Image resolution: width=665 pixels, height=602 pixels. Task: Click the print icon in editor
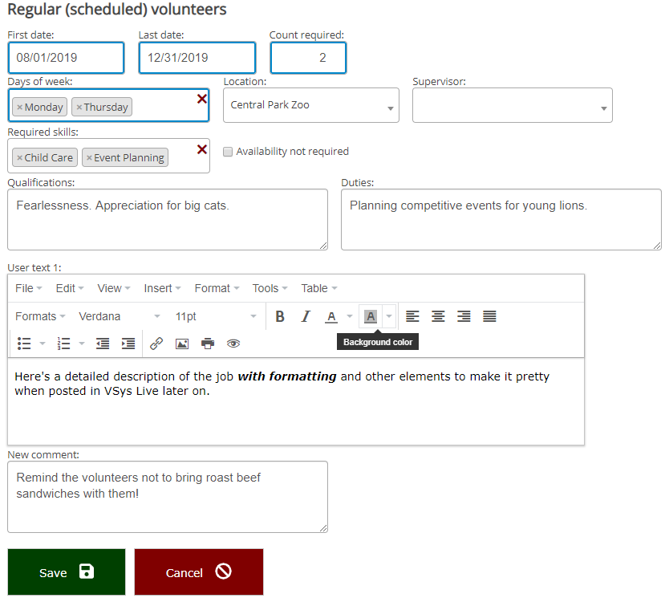208,344
